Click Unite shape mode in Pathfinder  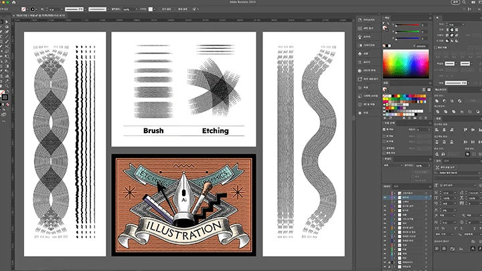click(436, 101)
